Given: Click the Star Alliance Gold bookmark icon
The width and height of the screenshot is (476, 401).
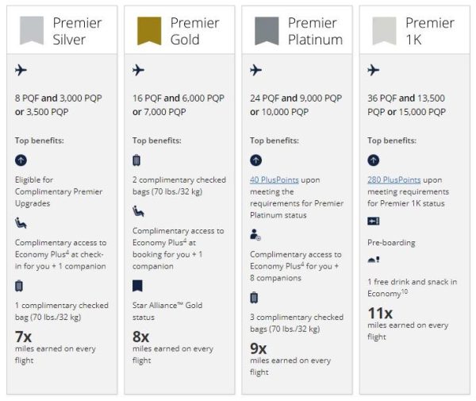Looking at the screenshot, I should click(x=138, y=285).
